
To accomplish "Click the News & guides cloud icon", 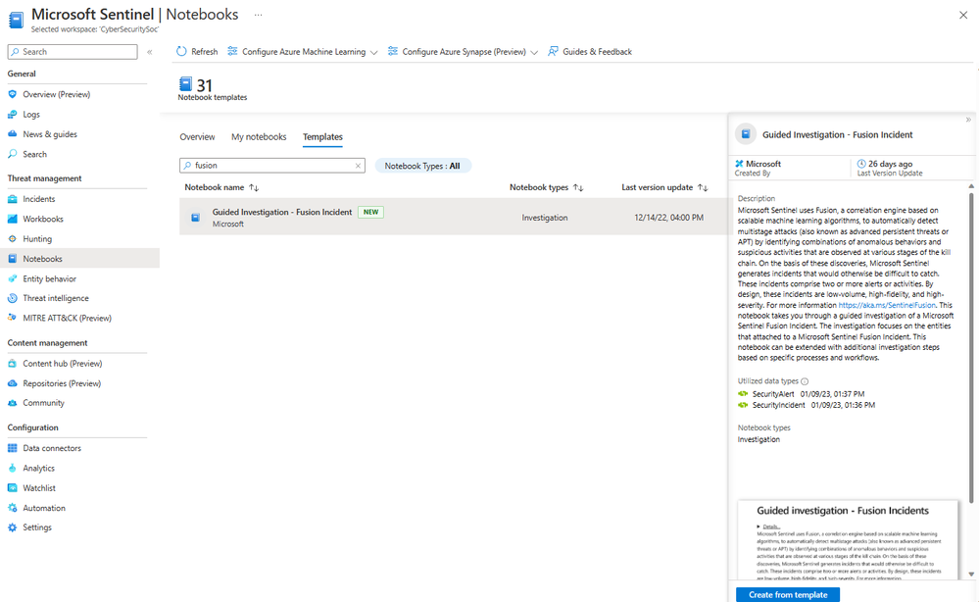I will pyautogui.click(x=13, y=134).
